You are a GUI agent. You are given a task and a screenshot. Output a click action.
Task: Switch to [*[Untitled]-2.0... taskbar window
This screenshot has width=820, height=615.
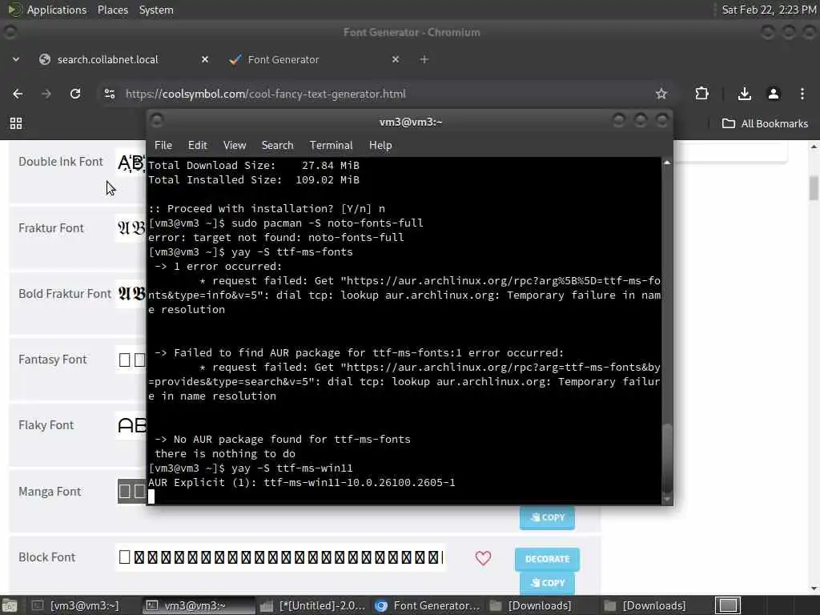pos(312,605)
